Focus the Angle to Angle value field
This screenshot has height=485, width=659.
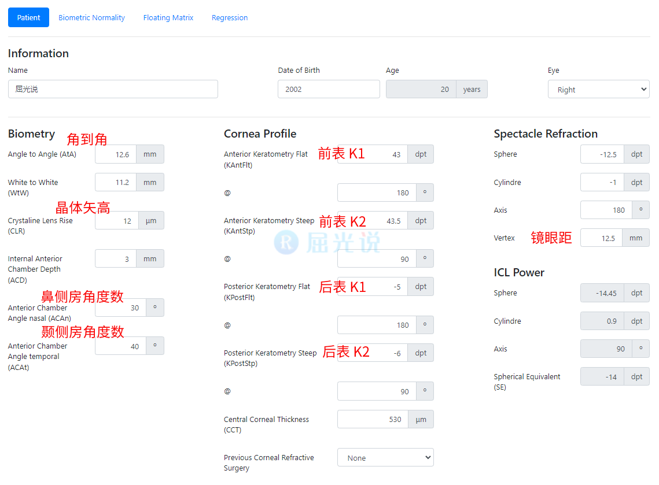(x=116, y=154)
